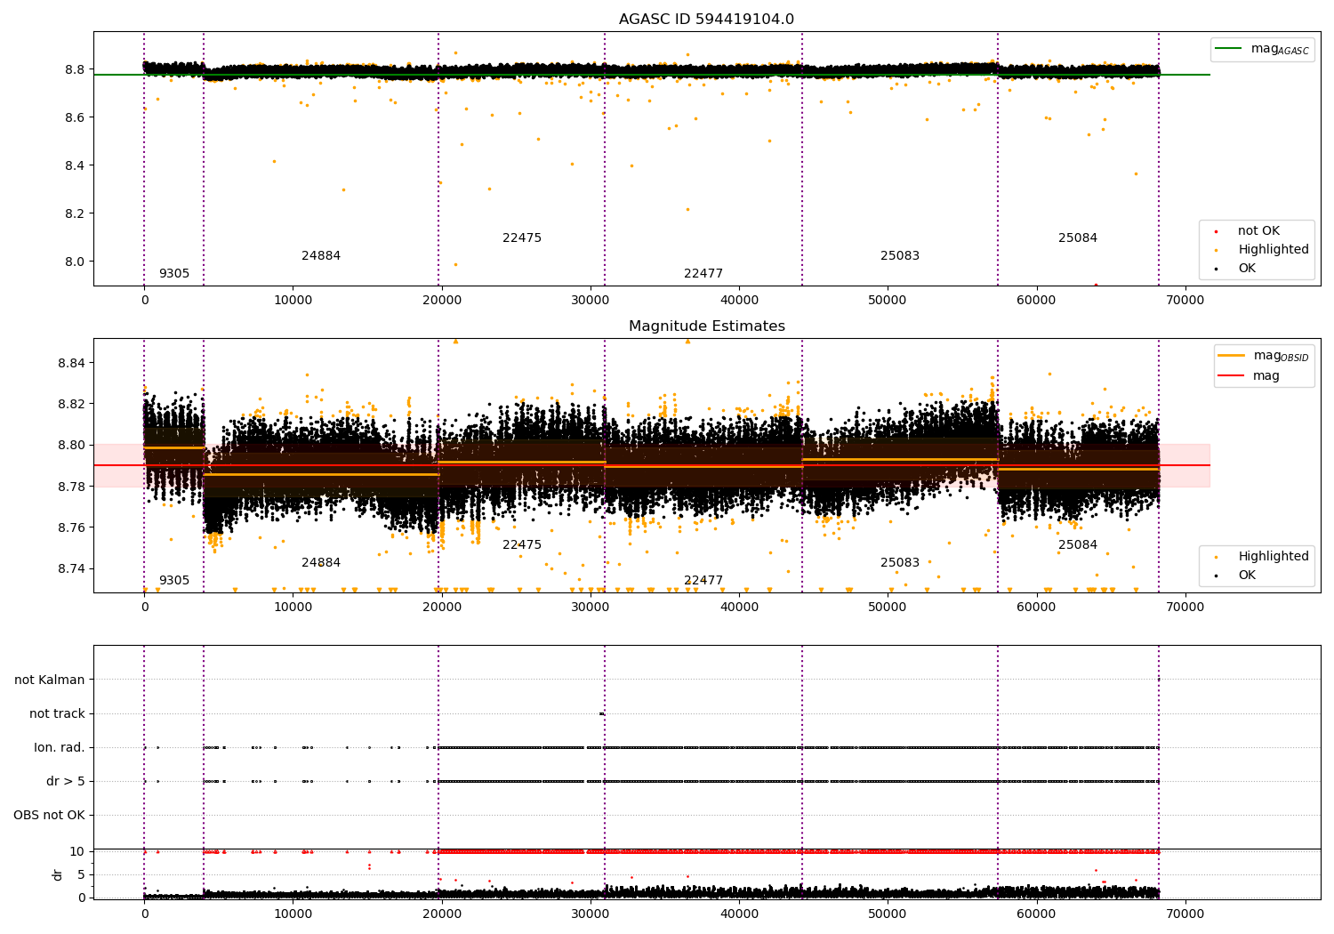Click obsid label 24884 in top plot
Viewport: 1334px width, 934px height.
pos(321,256)
